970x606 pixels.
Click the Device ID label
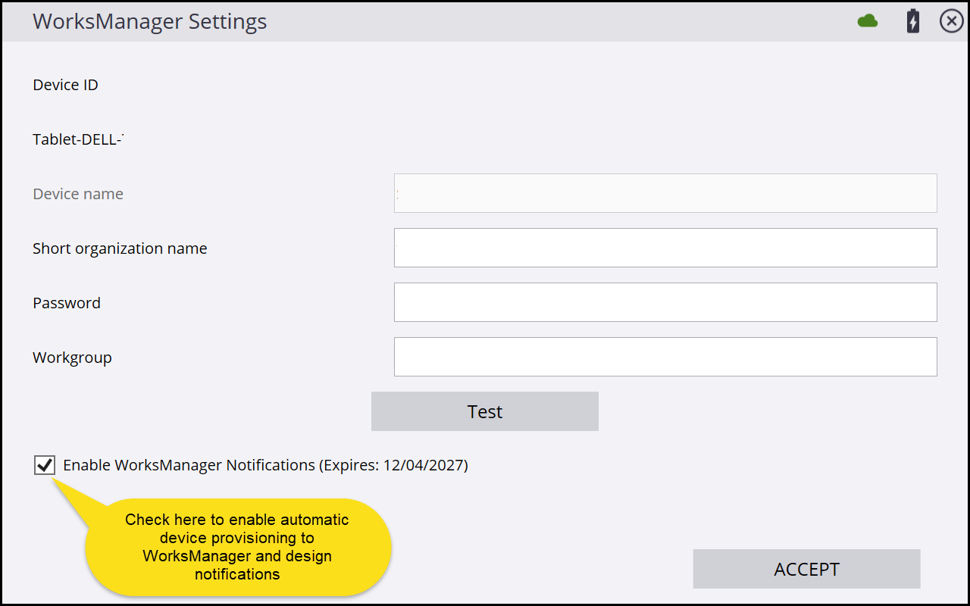(x=65, y=85)
